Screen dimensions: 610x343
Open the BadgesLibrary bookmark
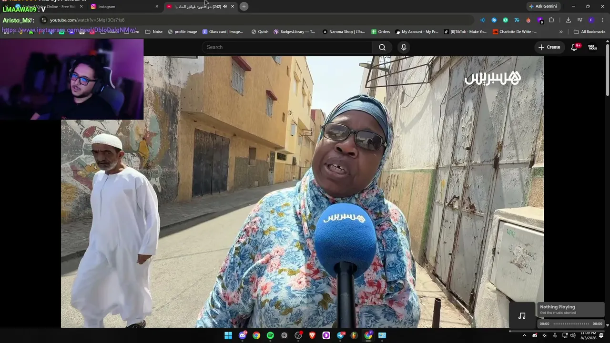(295, 32)
